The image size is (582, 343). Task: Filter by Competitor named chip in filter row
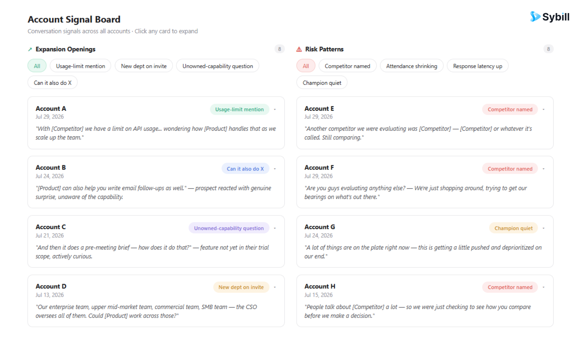(347, 66)
